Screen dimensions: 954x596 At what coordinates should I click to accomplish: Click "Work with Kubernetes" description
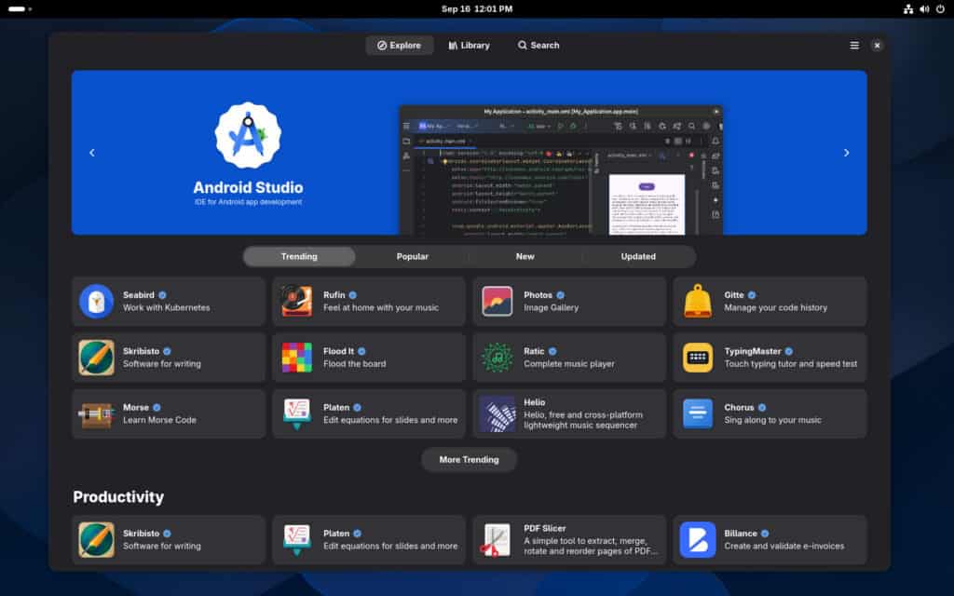(167, 307)
